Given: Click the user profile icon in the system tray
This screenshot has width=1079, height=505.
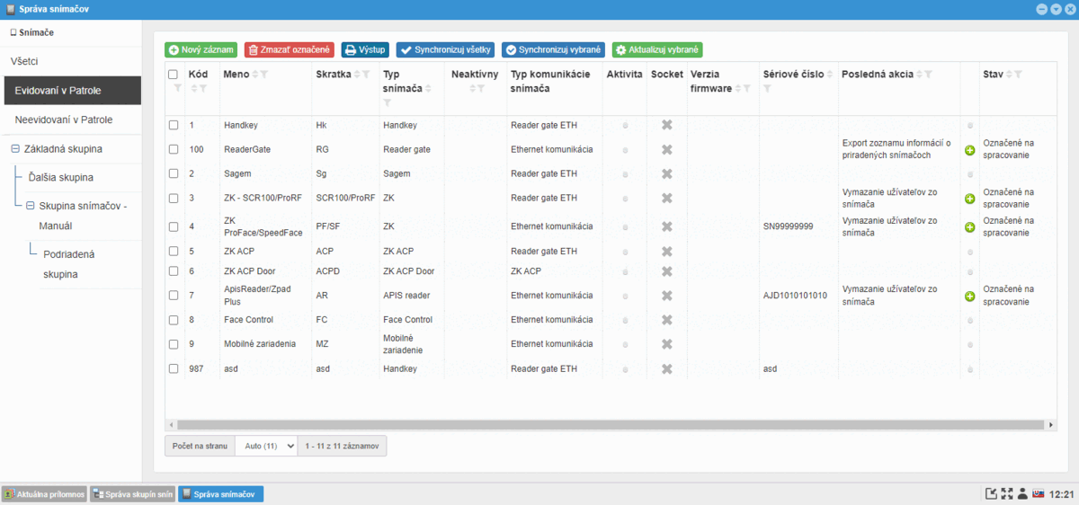Looking at the screenshot, I should point(1022,493).
